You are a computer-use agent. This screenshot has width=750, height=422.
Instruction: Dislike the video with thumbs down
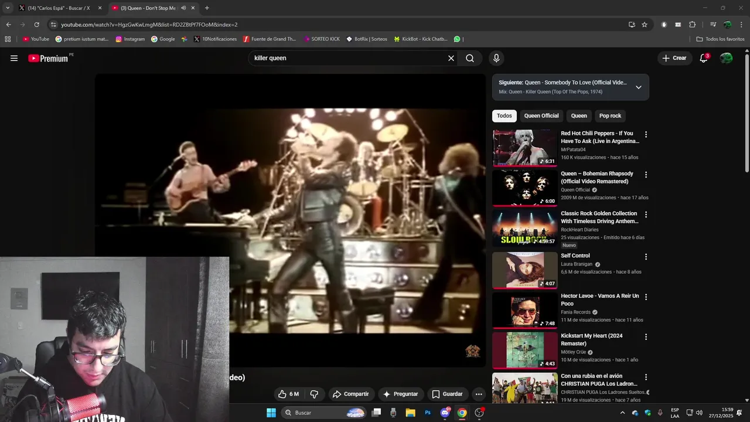pyautogui.click(x=314, y=394)
